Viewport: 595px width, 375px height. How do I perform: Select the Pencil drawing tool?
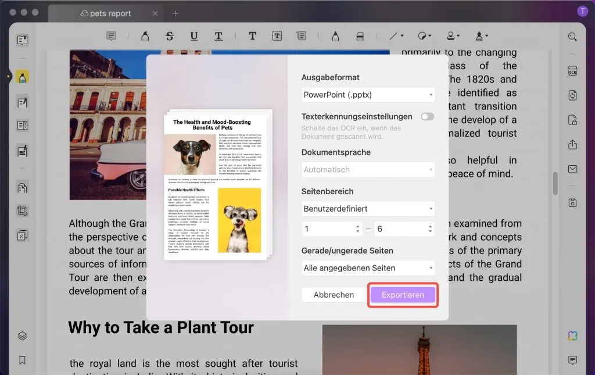[x=335, y=35]
